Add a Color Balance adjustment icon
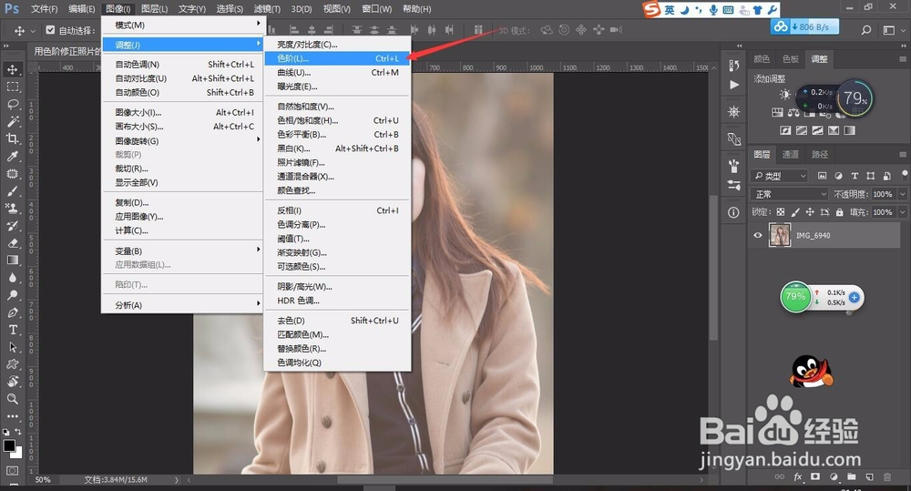This screenshot has width=911, height=491. tap(793, 113)
